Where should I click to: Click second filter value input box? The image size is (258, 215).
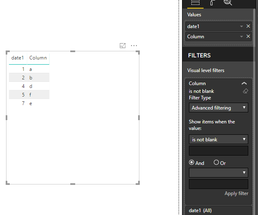219,184
